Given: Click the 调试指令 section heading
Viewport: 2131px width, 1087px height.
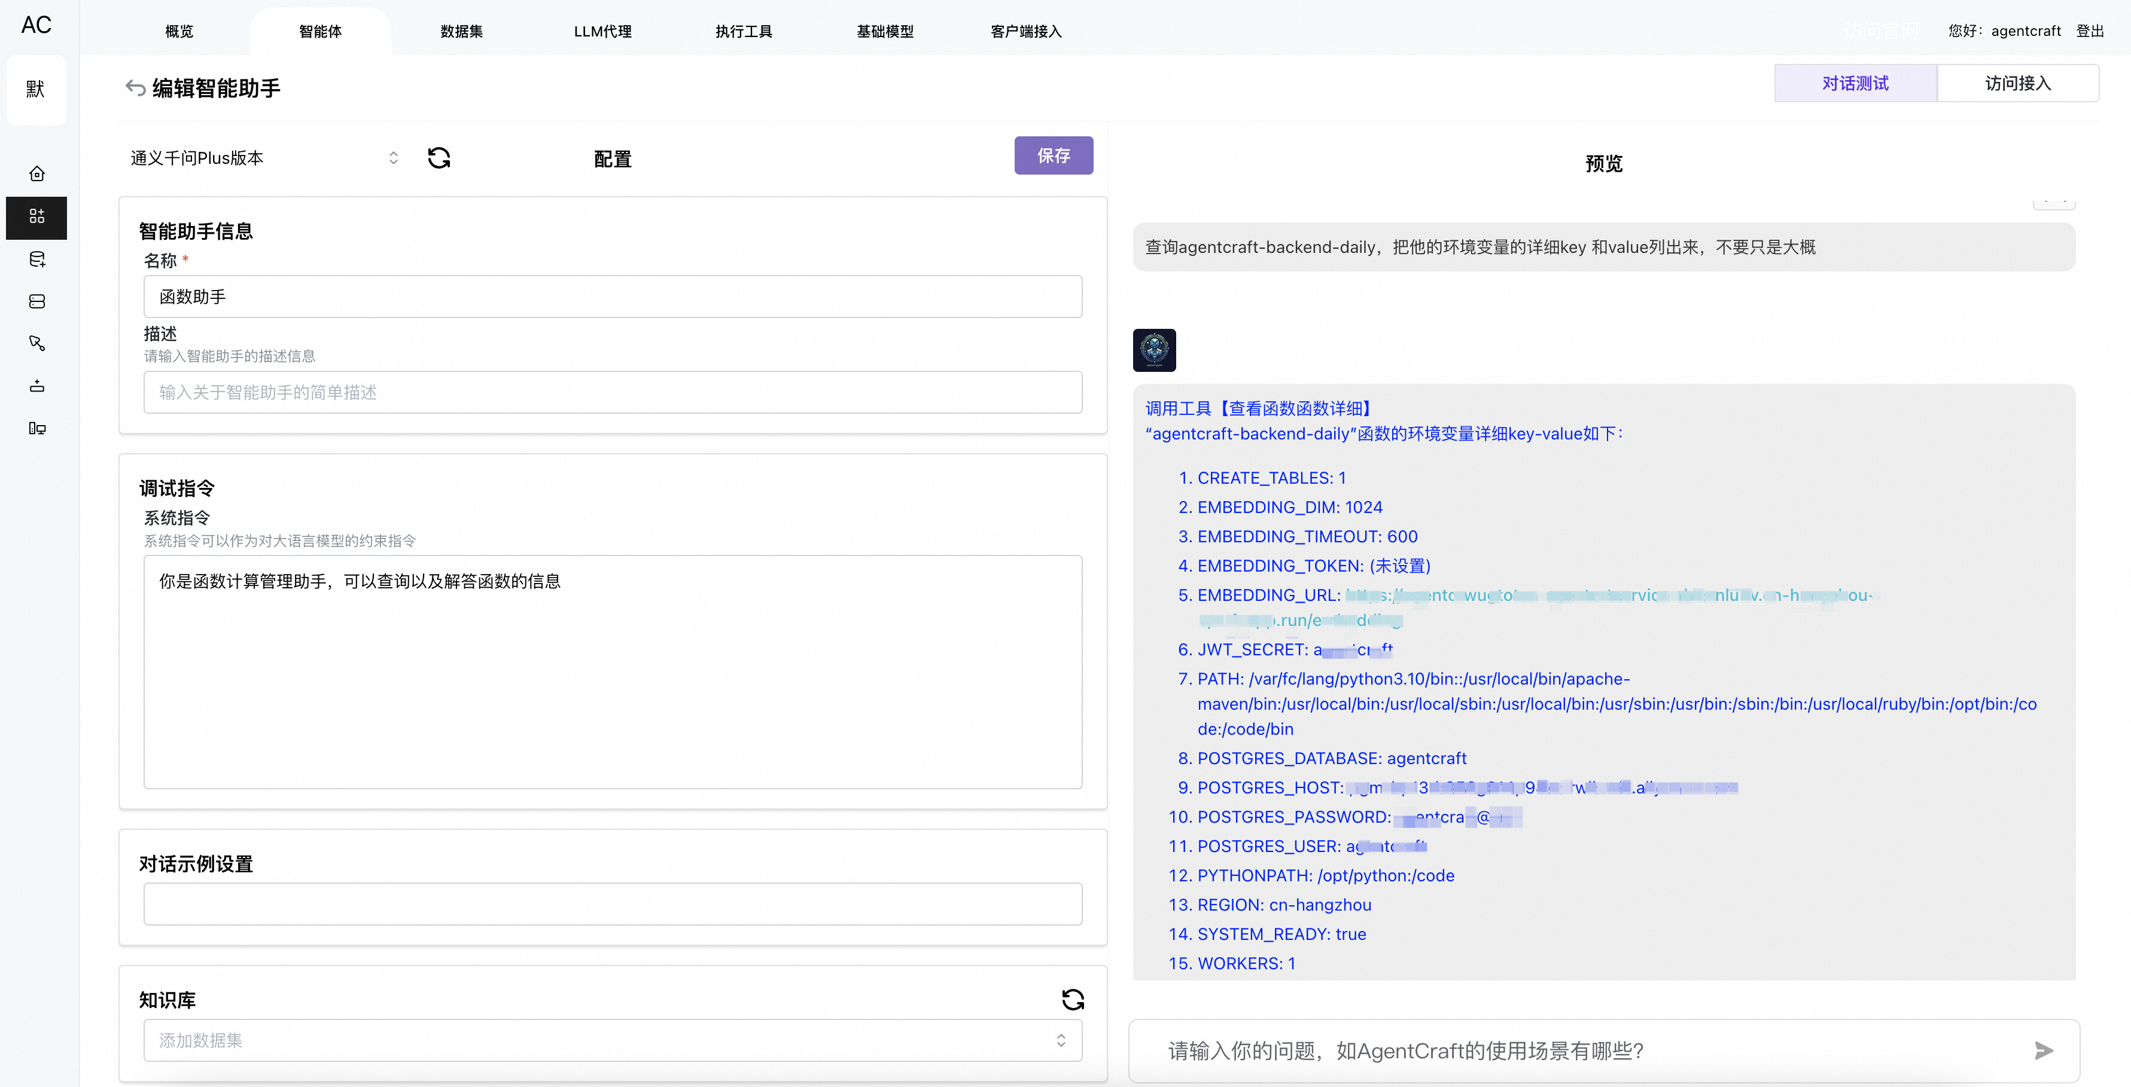Looking at the screenshot, I should [177, 488].
